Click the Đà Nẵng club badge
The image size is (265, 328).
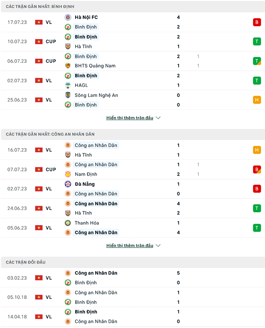(x=68, y=184)
